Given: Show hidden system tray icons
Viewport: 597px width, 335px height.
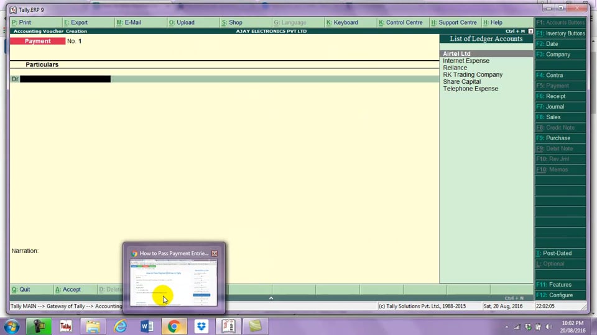Looking at the screenshot, I should coord(506,327).
